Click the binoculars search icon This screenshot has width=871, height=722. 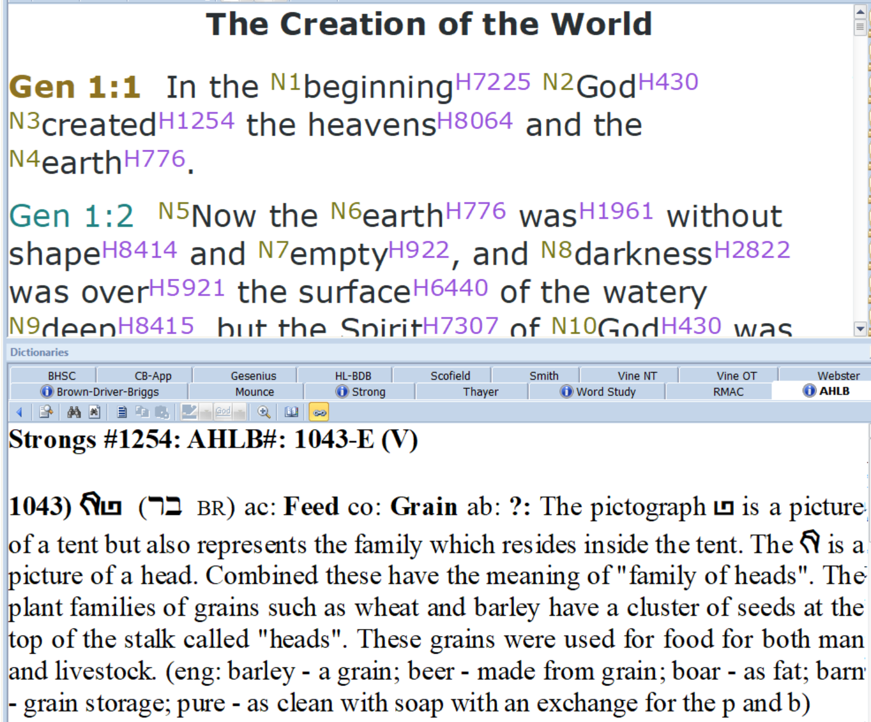74,412
